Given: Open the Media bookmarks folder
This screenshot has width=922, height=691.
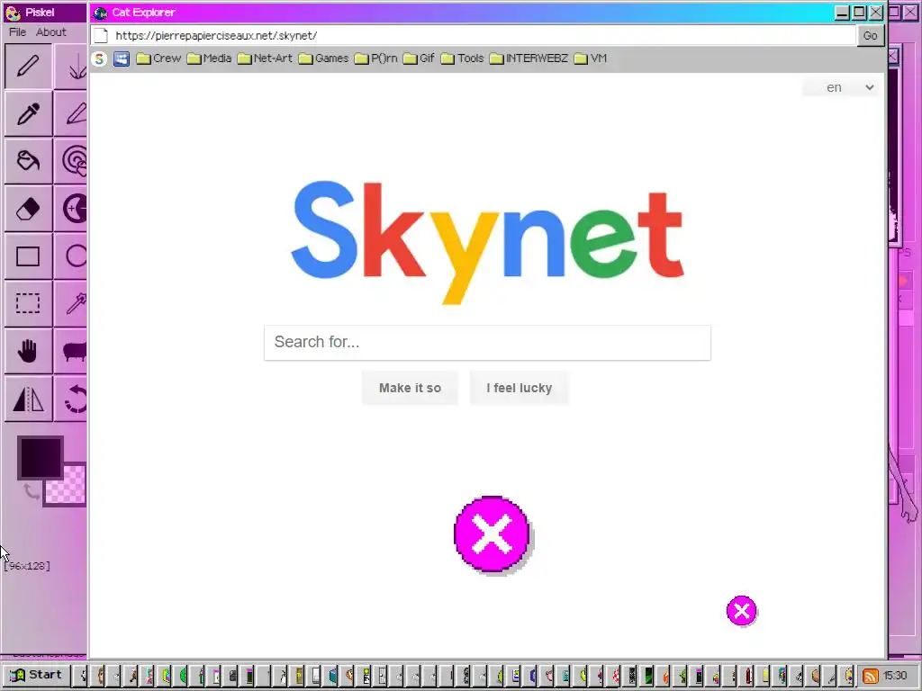Looking at the screenshot, I should 209,58.
